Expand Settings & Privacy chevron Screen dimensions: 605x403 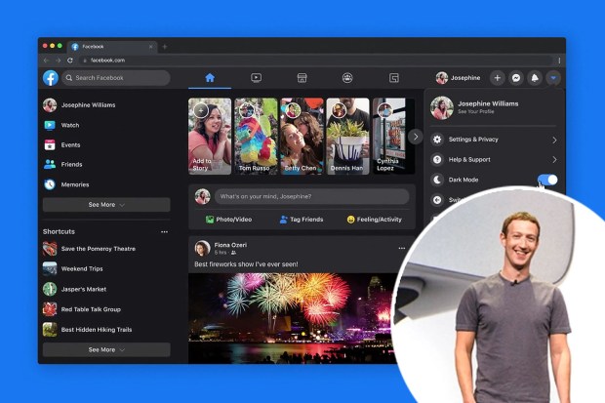pos(554,140)
